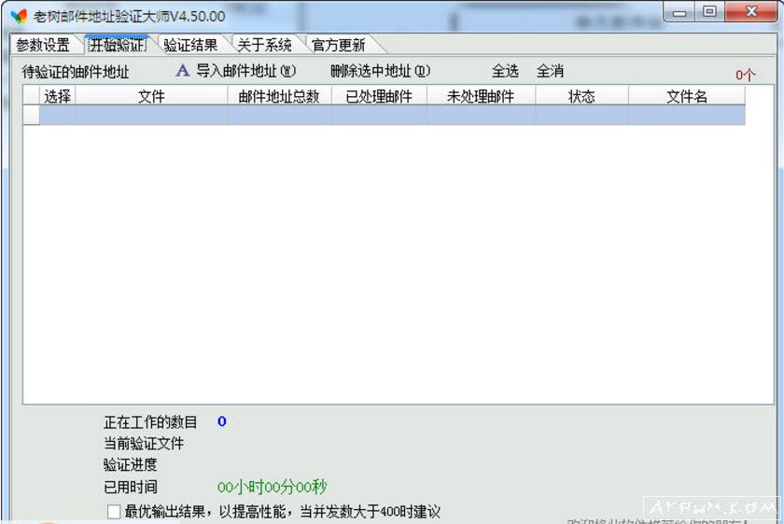This screenshot has height=524, width=784.
Task: Click the 导入邮件地址 letter A icon
Action: click(x=183, y=71)
